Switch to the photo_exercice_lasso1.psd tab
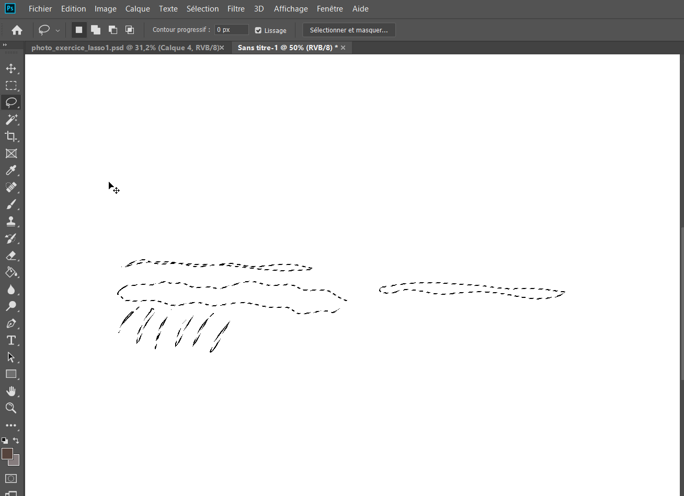The image size is (684, 496). (x=126, y=47)
